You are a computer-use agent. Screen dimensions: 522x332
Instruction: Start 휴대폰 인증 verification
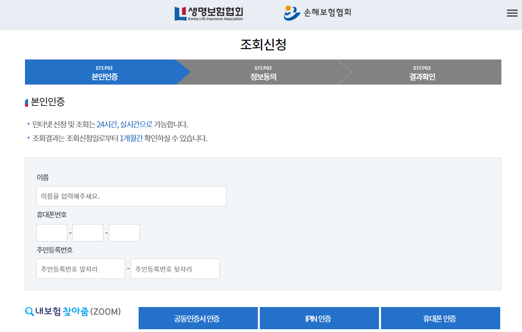tap(440, 318)
